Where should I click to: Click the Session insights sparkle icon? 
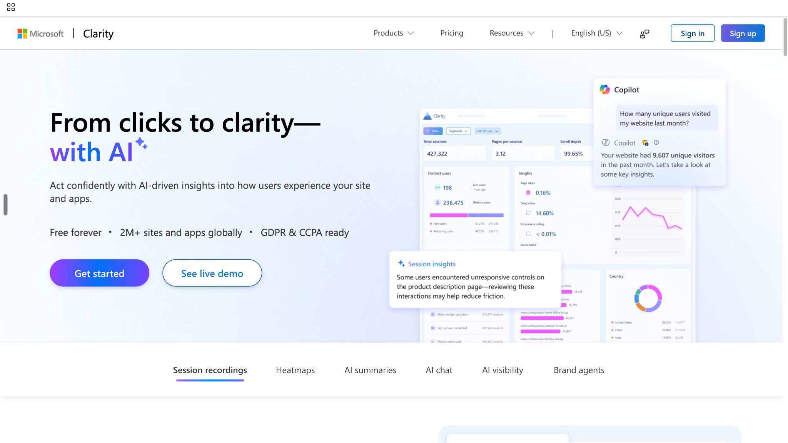401,264
